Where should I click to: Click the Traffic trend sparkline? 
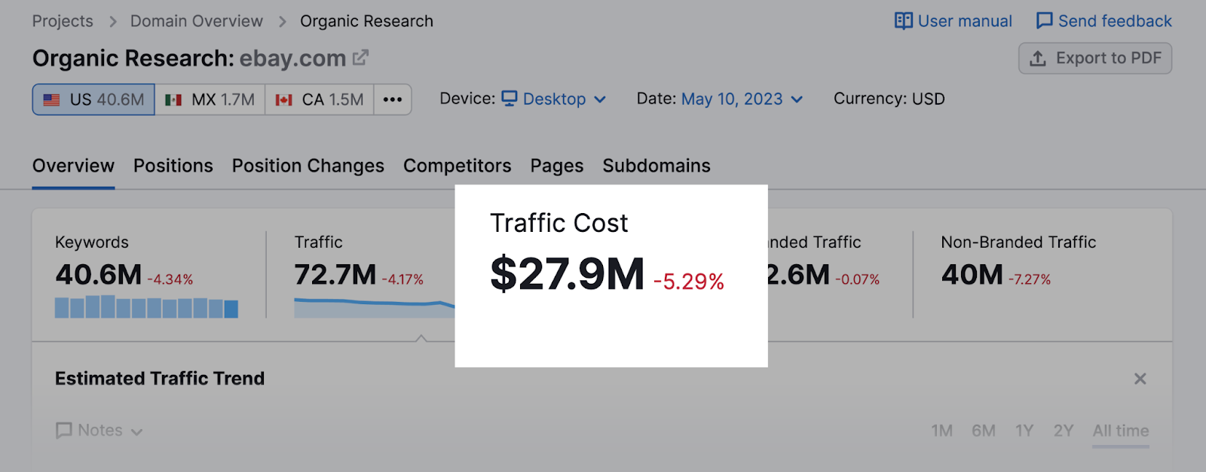(375, 308)
